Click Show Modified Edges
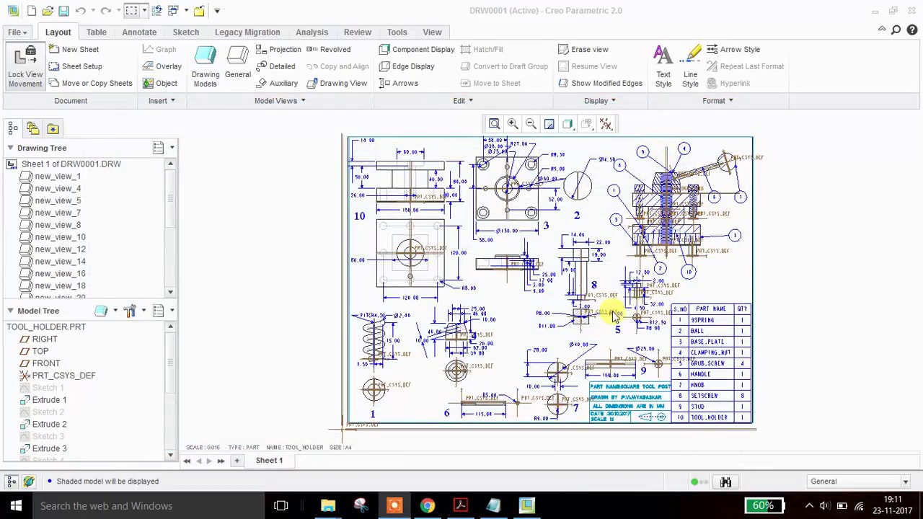Viewport: 923px width, 519px height. coord(600,83)
